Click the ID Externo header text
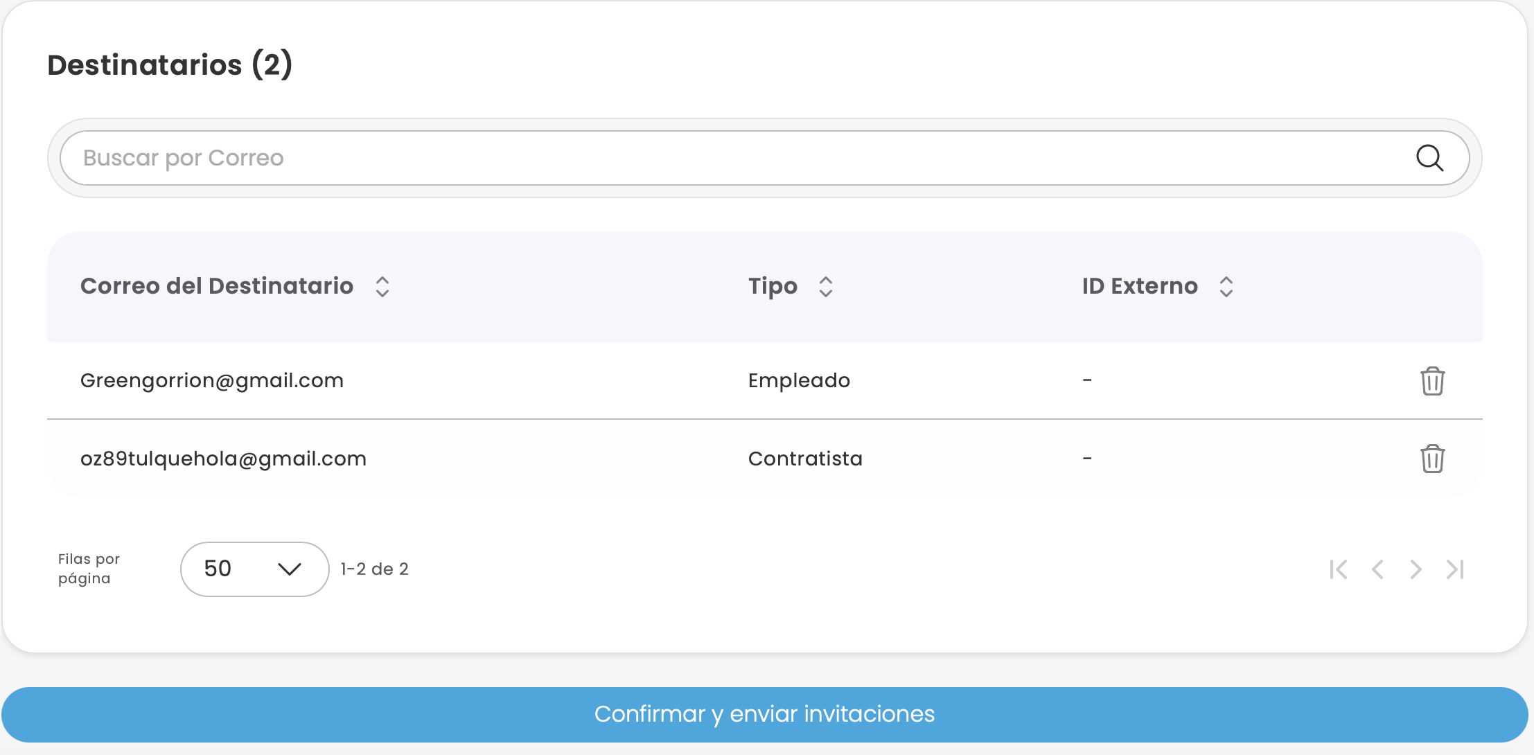Image resolution: width=1534 pixels, height=755 pixels. (1140, 286)
